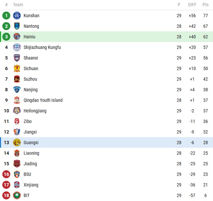
Task: Click the Guangxi yellow round crest
Action: click(17, 142)
